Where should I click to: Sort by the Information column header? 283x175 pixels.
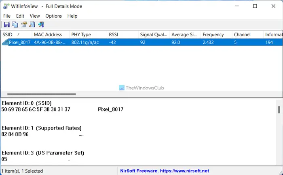coord(273,35)
